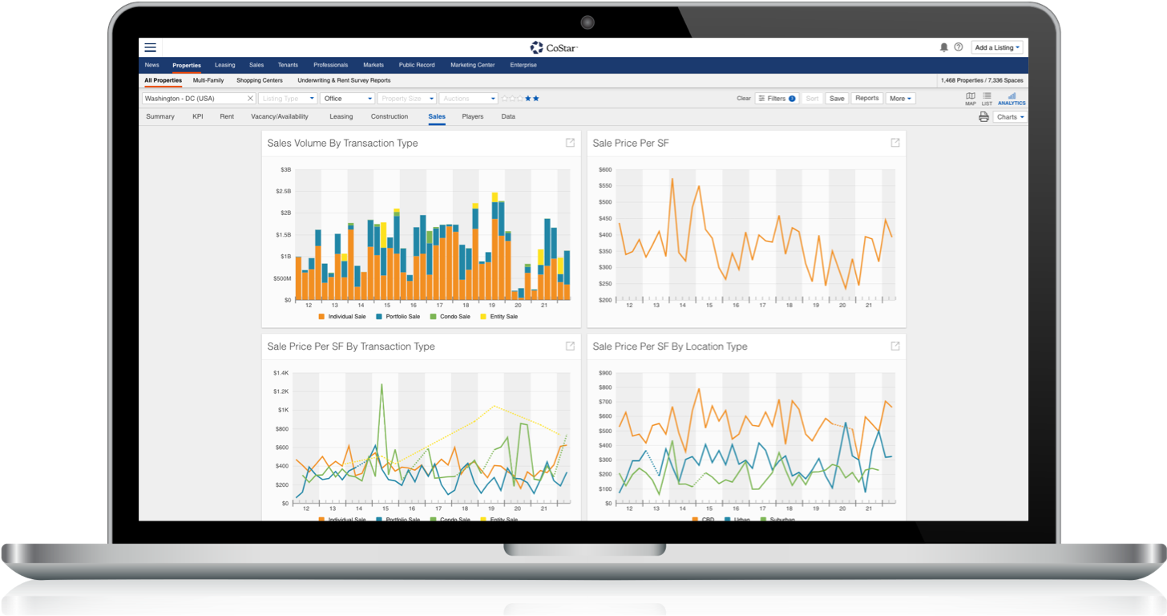The image size is (1167, 616).
Task: Open the Add a Listing dropdown
Action: click(997, 48)
